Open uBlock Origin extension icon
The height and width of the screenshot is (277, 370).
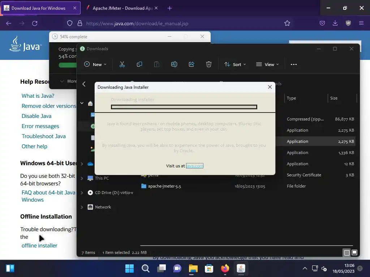coord(348,23)
